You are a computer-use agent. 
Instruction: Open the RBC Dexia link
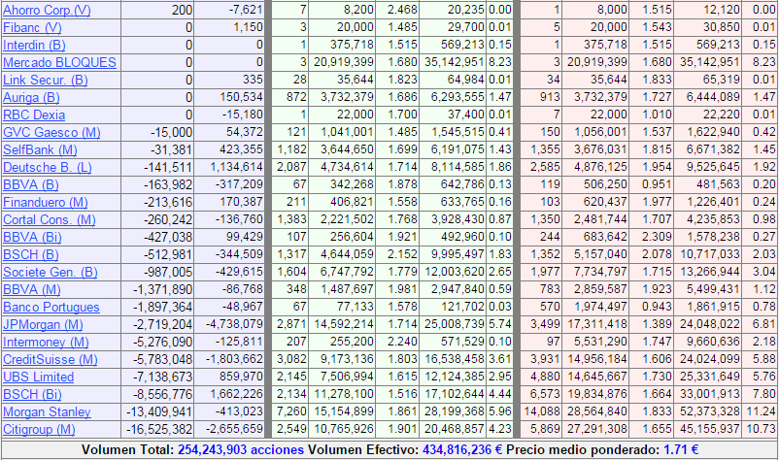(35, 115)
